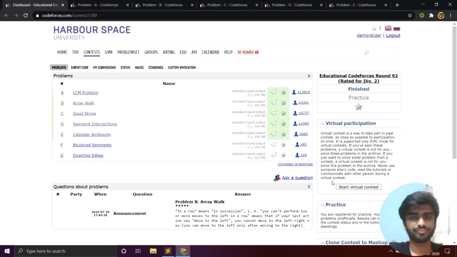Bookmark this page with star icon

(410, 15)
